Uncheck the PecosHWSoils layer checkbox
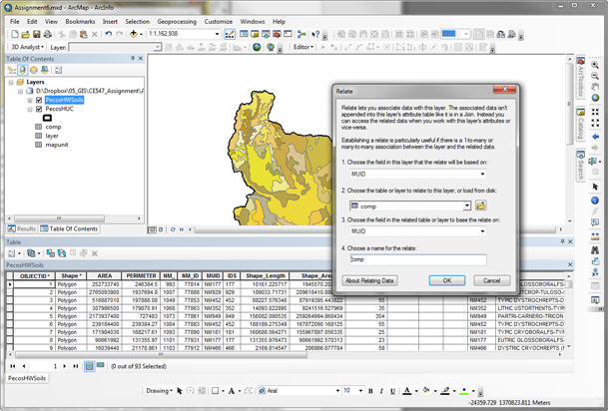The image size is (608, 411). [x=39, y=100]
